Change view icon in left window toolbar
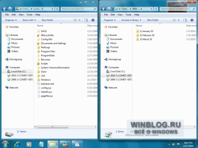198x148 pixels. (75, 20)
